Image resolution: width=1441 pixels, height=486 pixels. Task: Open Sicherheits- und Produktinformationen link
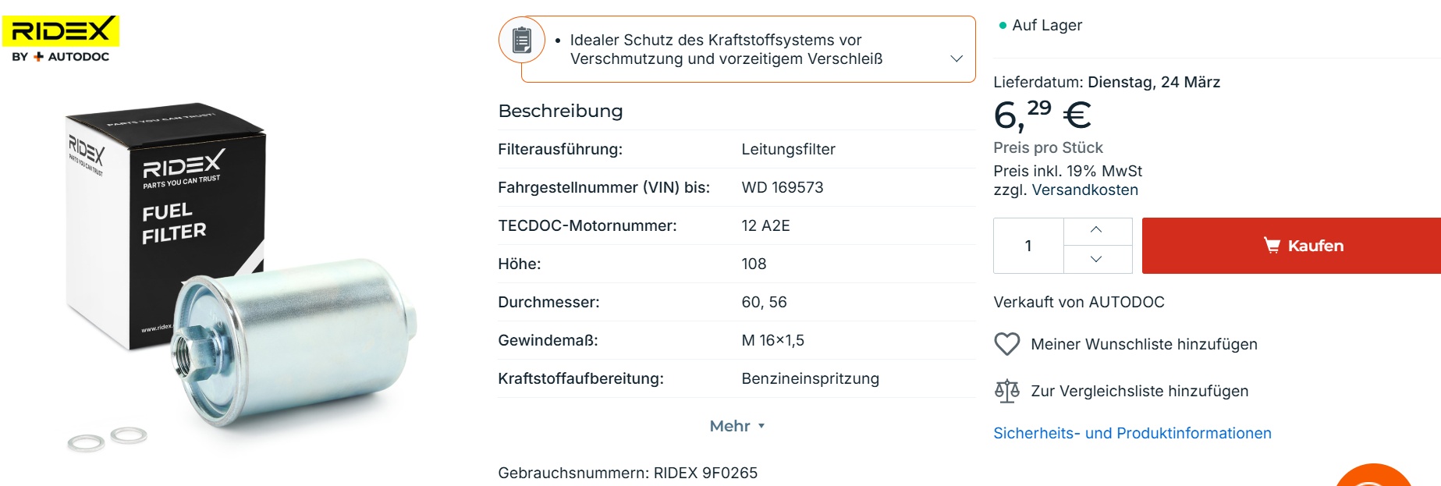(1132, 433)
